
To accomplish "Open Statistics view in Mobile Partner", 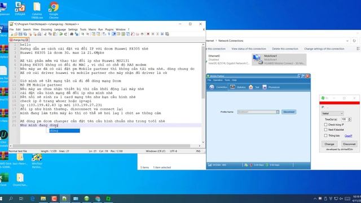I will pos(238,87).
